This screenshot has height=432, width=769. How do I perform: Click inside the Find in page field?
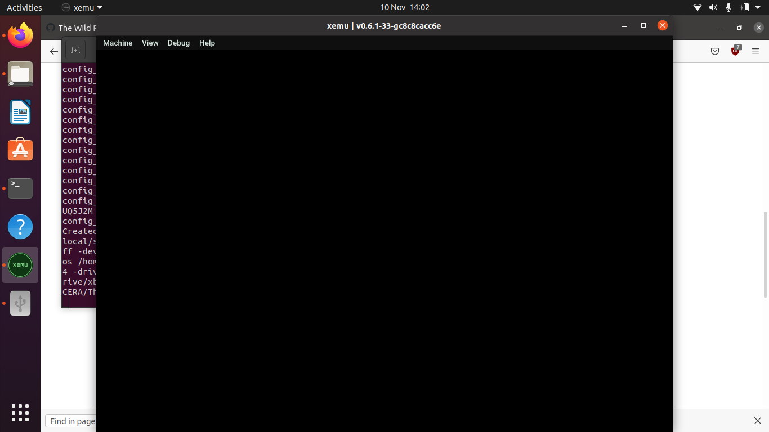(72, 420)
